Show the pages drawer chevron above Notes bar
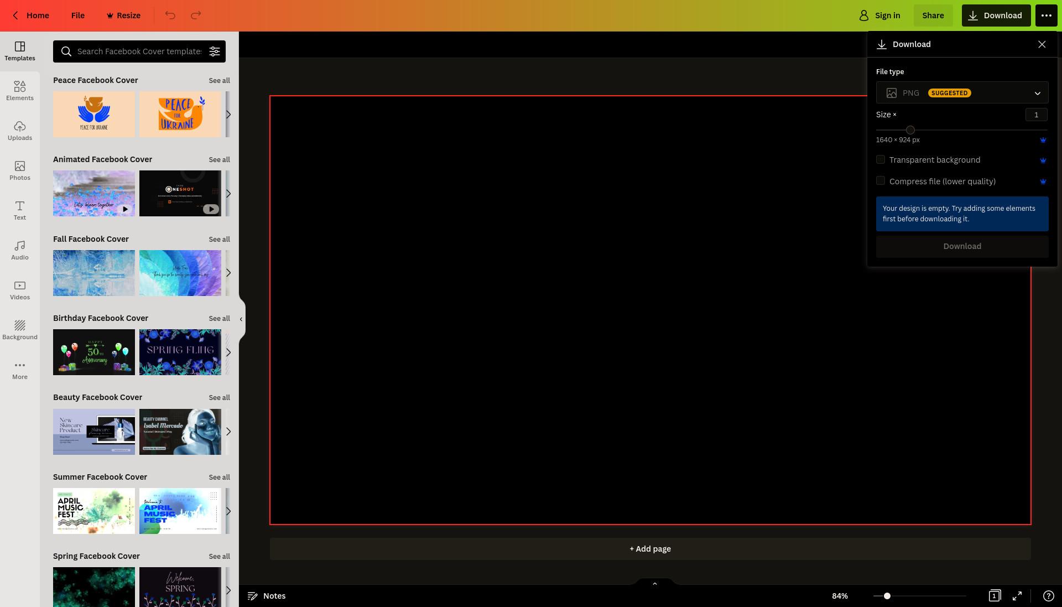This screenshot has height=607, width=1062. point(655,583)
